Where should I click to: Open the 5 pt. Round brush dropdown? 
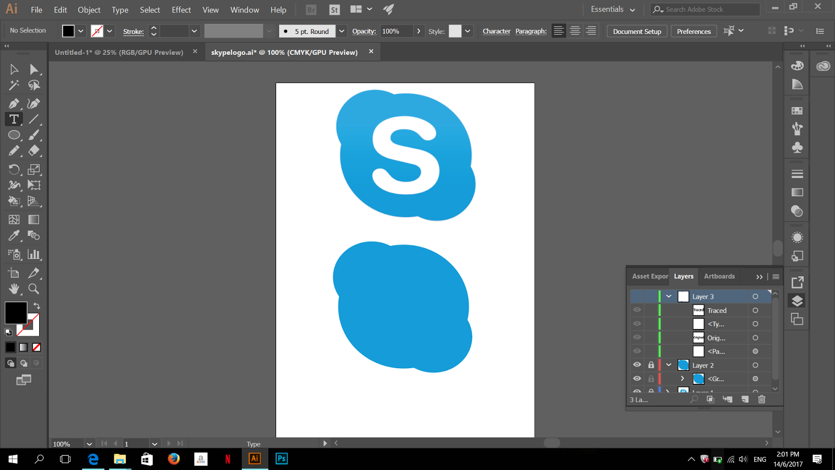point(342,31)
